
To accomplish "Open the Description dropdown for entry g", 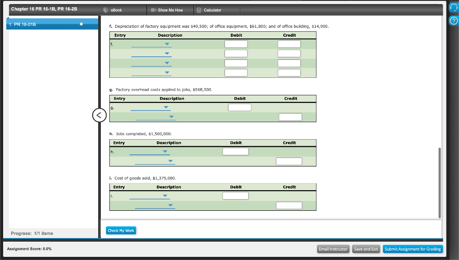I will click(166, 107).
